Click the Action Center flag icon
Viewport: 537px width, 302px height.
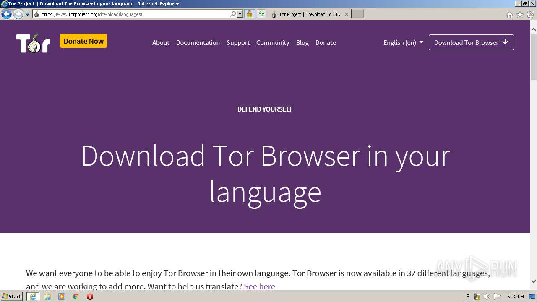(497, 297)
